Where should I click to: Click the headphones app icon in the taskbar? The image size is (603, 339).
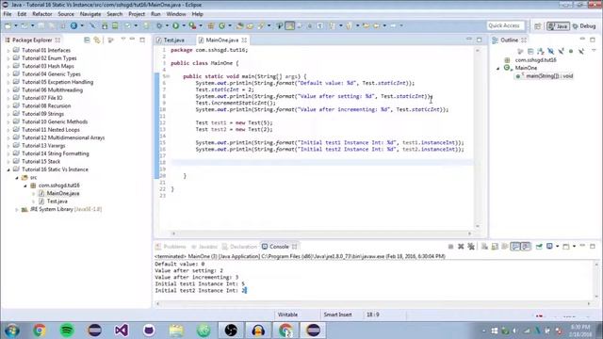(x=258, y=331)
